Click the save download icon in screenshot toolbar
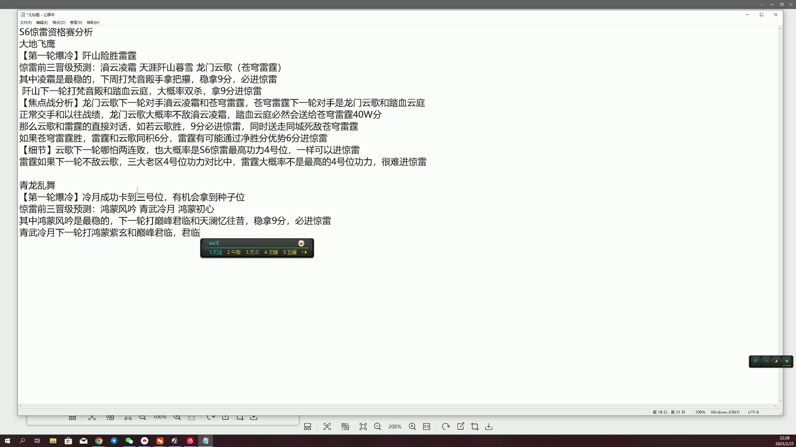Viewport: 796px width, 447px height. pos(489,426)
